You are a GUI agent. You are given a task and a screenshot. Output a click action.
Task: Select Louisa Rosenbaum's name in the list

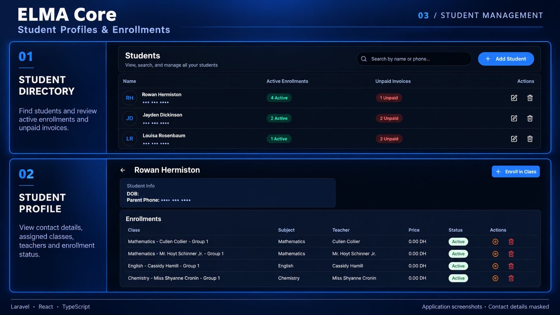point(164,136)
